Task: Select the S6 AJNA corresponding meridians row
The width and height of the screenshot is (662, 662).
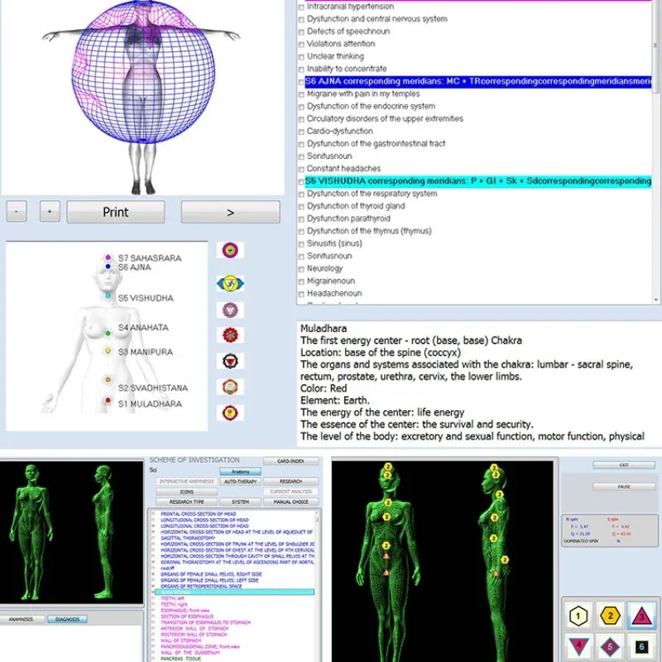Action: [x=478, y=81]
